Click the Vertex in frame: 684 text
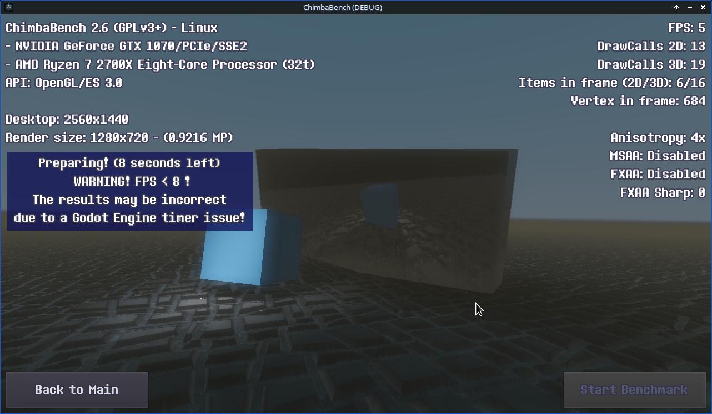 (638, 101)
